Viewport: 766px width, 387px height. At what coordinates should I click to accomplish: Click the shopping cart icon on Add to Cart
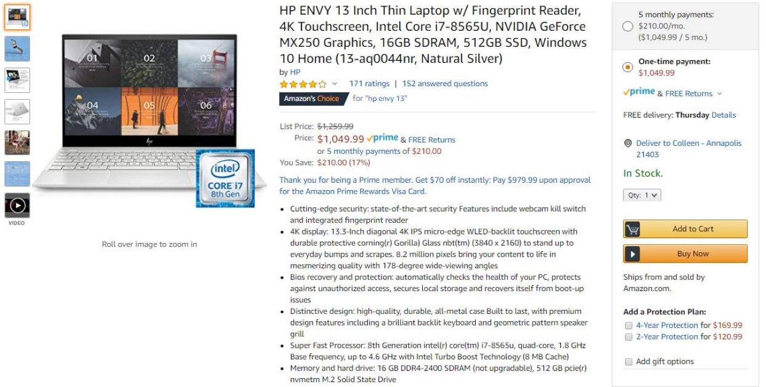[x=632, y=229]
